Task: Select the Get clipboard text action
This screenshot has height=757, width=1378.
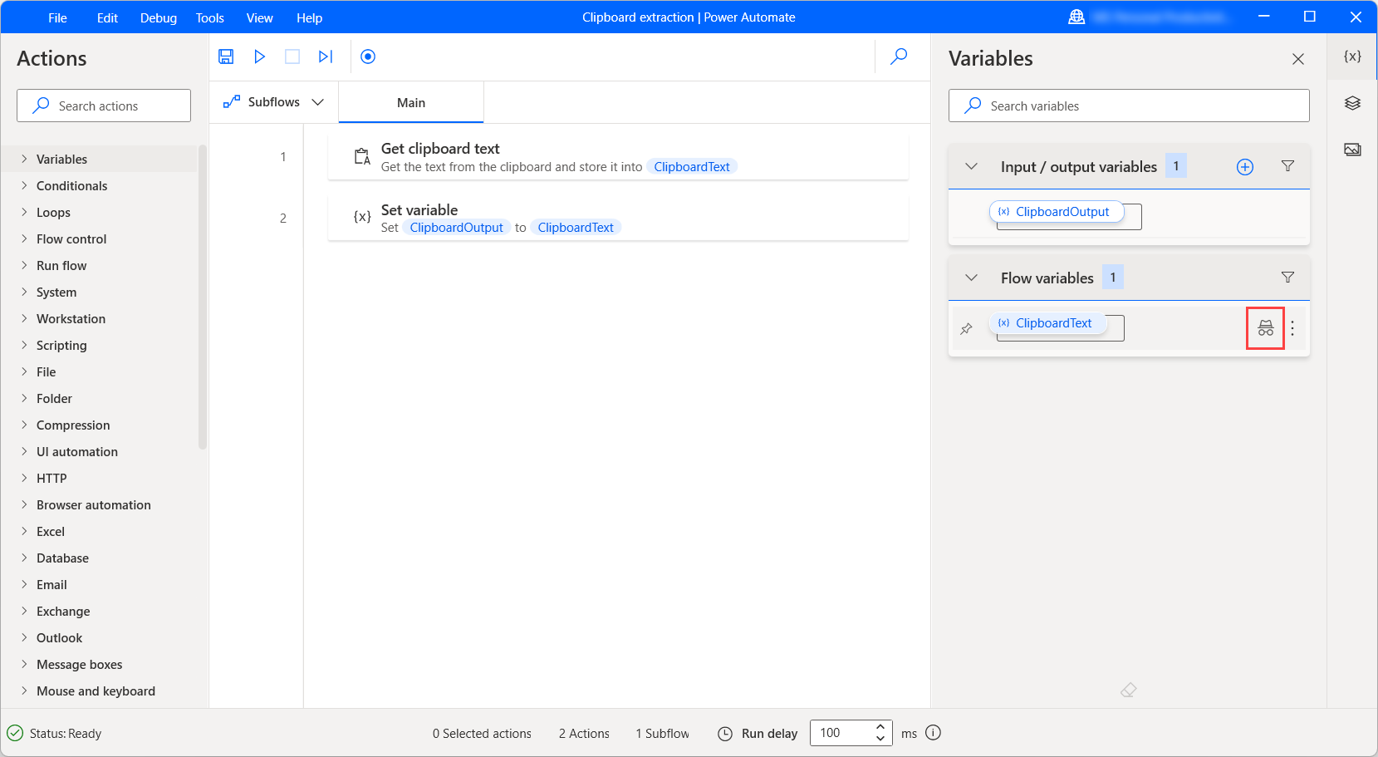Action: pos(618,157)
